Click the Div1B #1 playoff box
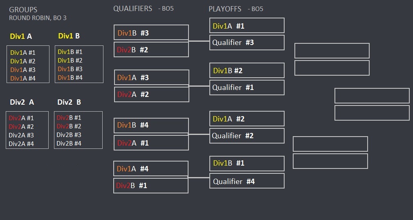This screenshot has height=220, width=413. pyautogui.click(x=247, y=163)
